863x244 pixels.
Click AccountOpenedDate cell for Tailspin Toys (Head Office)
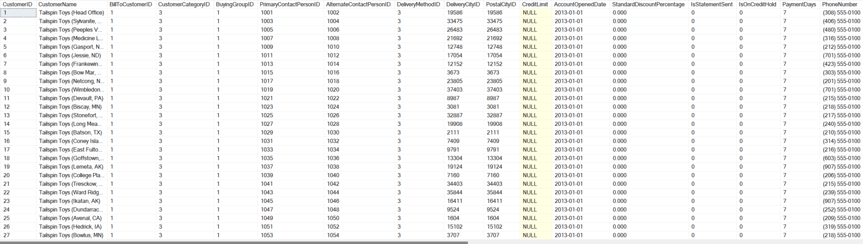(x=581, y=13)
